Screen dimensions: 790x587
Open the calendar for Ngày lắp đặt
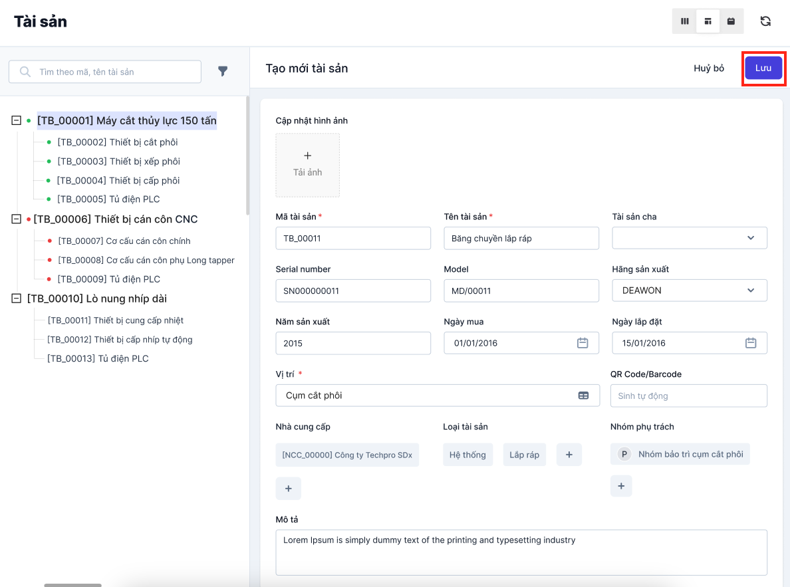pos(751,343)
